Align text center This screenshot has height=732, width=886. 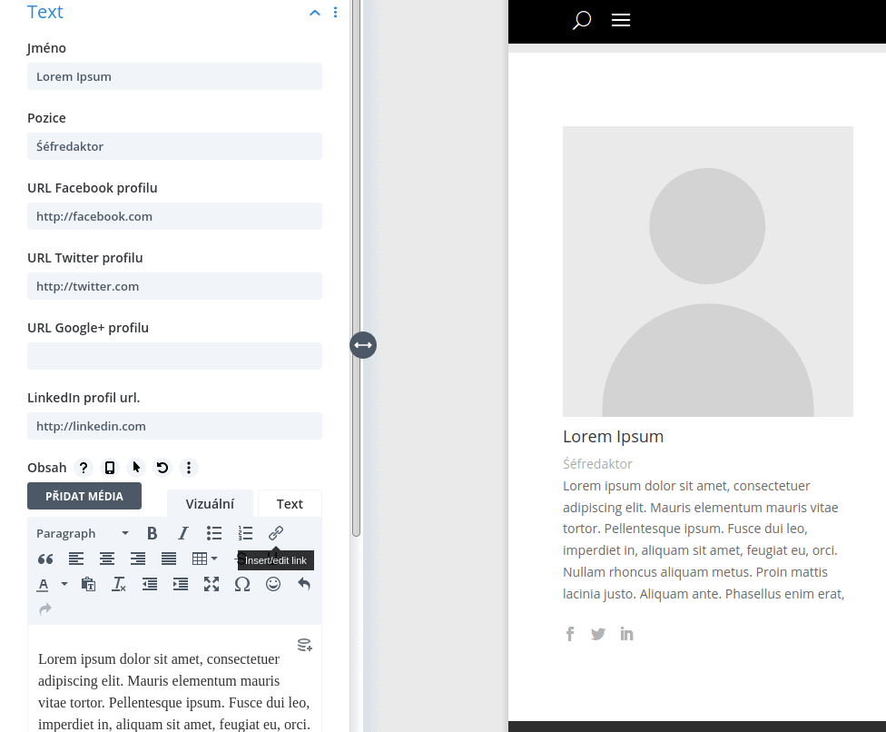coord(107,559)
